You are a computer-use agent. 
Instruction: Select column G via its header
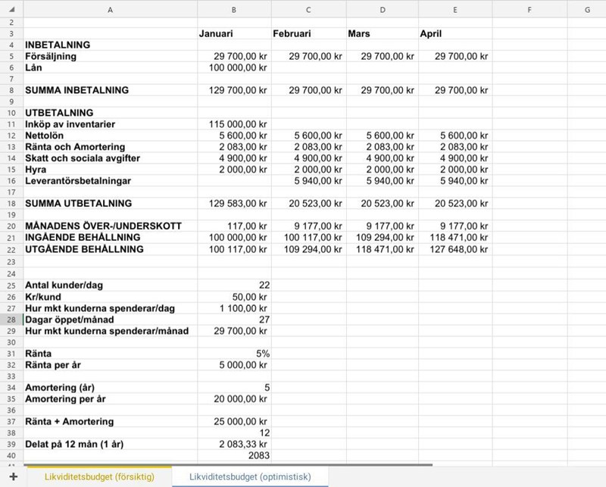(587, 10)
